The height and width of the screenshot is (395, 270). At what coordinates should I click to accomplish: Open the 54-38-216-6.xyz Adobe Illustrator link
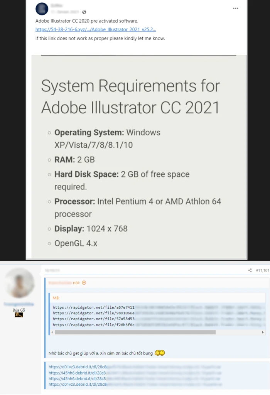96,29
